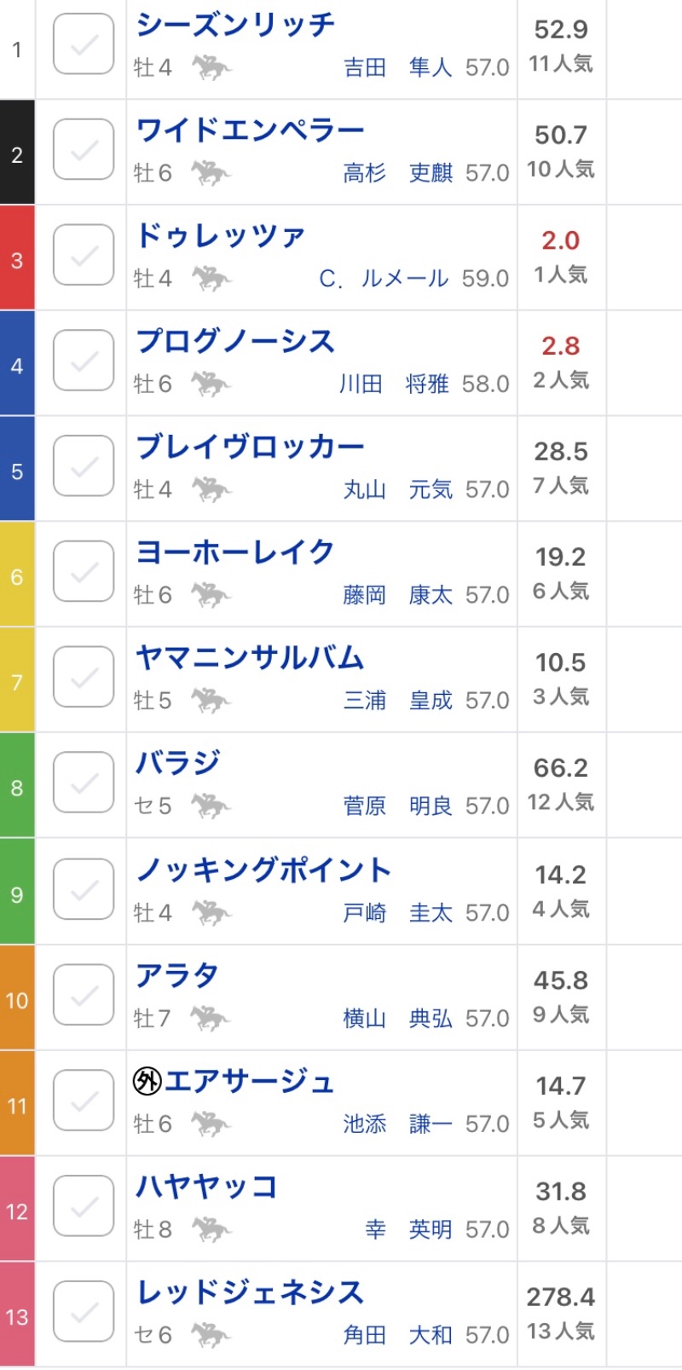Mark the checkbox for エアサージュ
The width and height of the screenshot is (682, 1370).
tap(84, 1101)
